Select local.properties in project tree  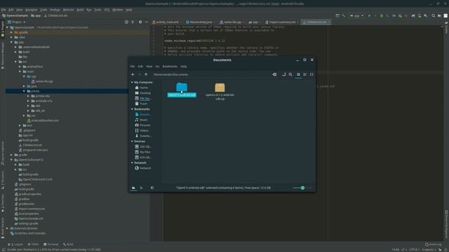click(x=27, y=213)
